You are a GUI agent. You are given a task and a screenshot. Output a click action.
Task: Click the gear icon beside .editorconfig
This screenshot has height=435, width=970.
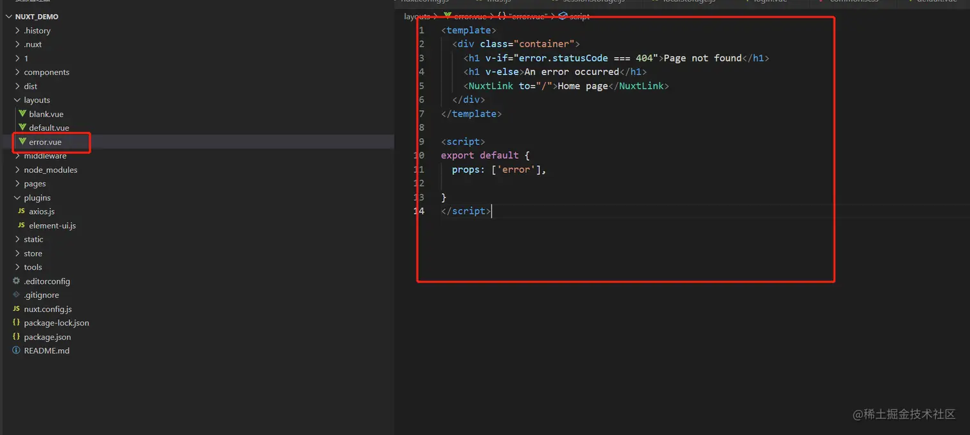tap(17, 281)
